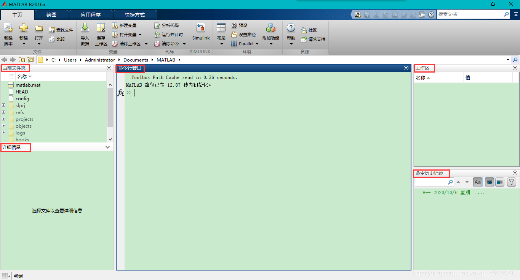The image size is (520, 280).
Task: Click the 保存工作区 (Save Workspace) icon
Action: [101, 28]
